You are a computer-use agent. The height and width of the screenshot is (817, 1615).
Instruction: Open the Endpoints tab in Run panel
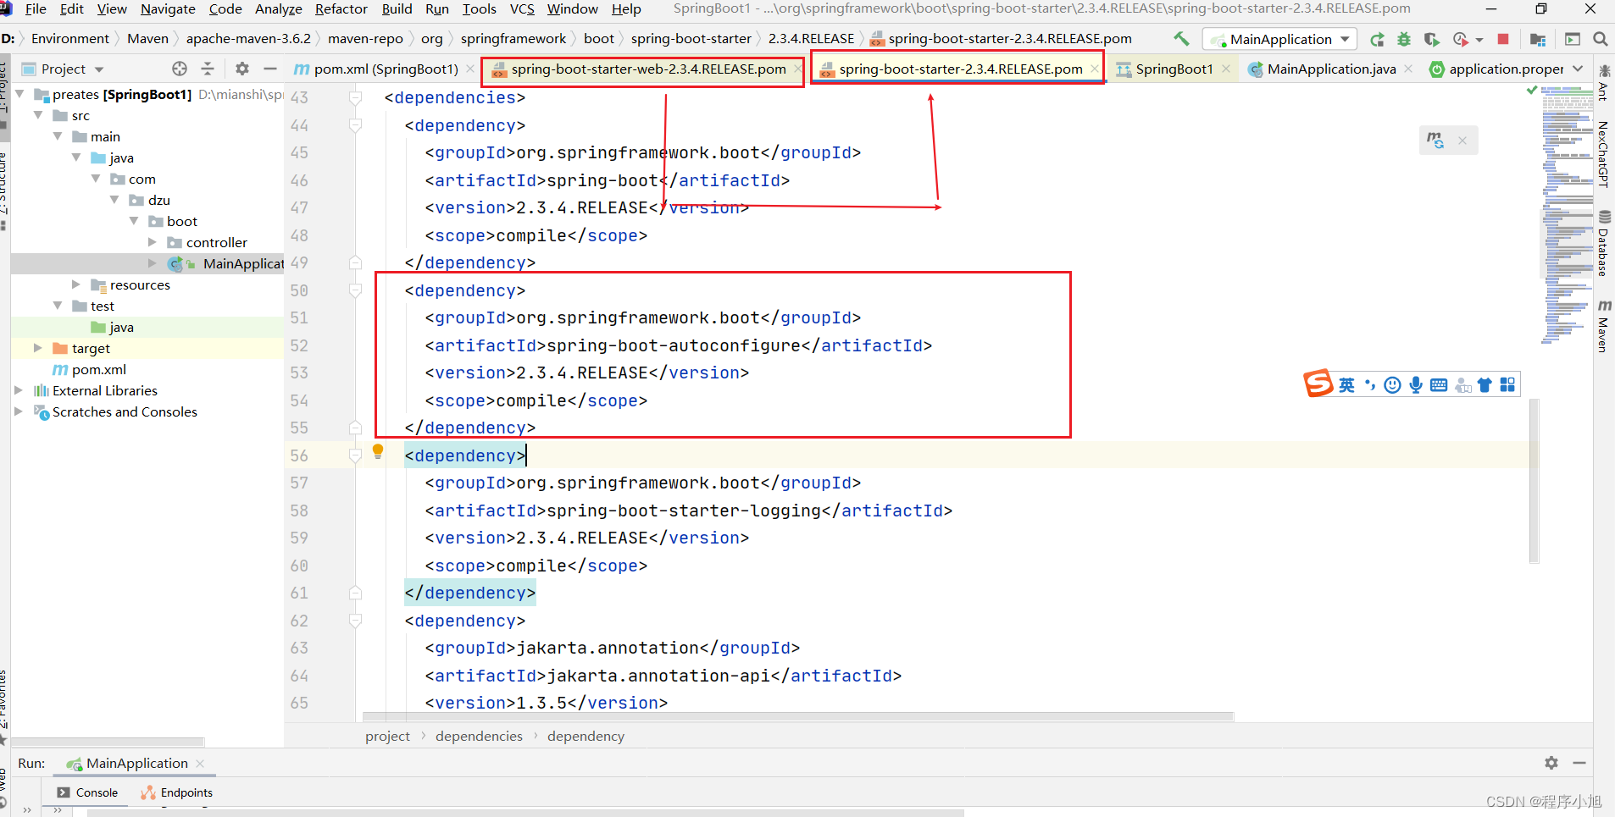(177, 792)
